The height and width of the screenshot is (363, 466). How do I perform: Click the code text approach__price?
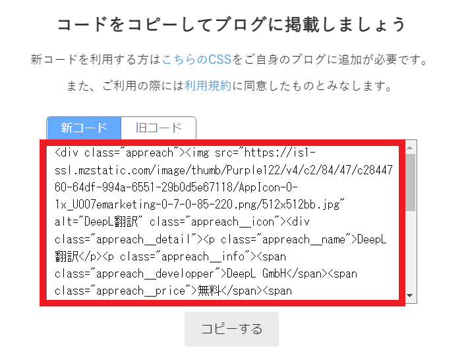click(140, 291)
